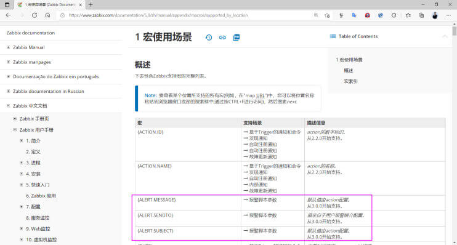Click {ACTION.ID} macro cell
This screenshot has width=457, height=245.
pyautogui.click(x=188, y=144)
